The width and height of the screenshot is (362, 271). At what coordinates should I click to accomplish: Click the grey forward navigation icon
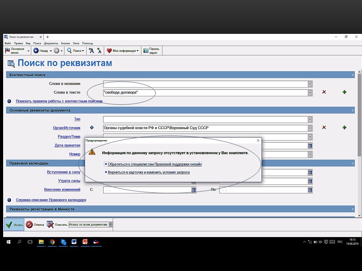coord(56,51)
